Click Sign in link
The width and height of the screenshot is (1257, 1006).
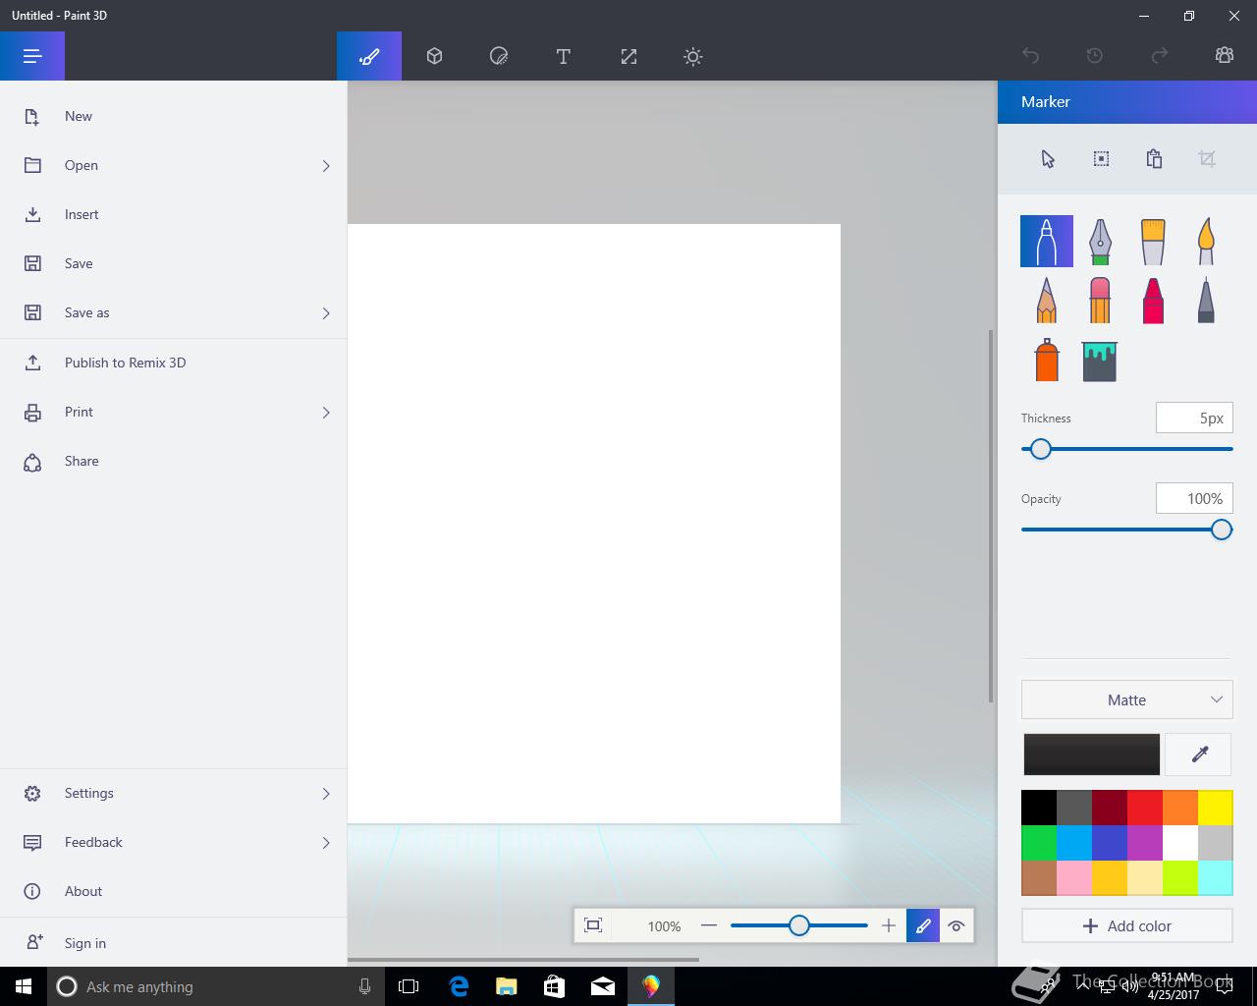[85, 943]
